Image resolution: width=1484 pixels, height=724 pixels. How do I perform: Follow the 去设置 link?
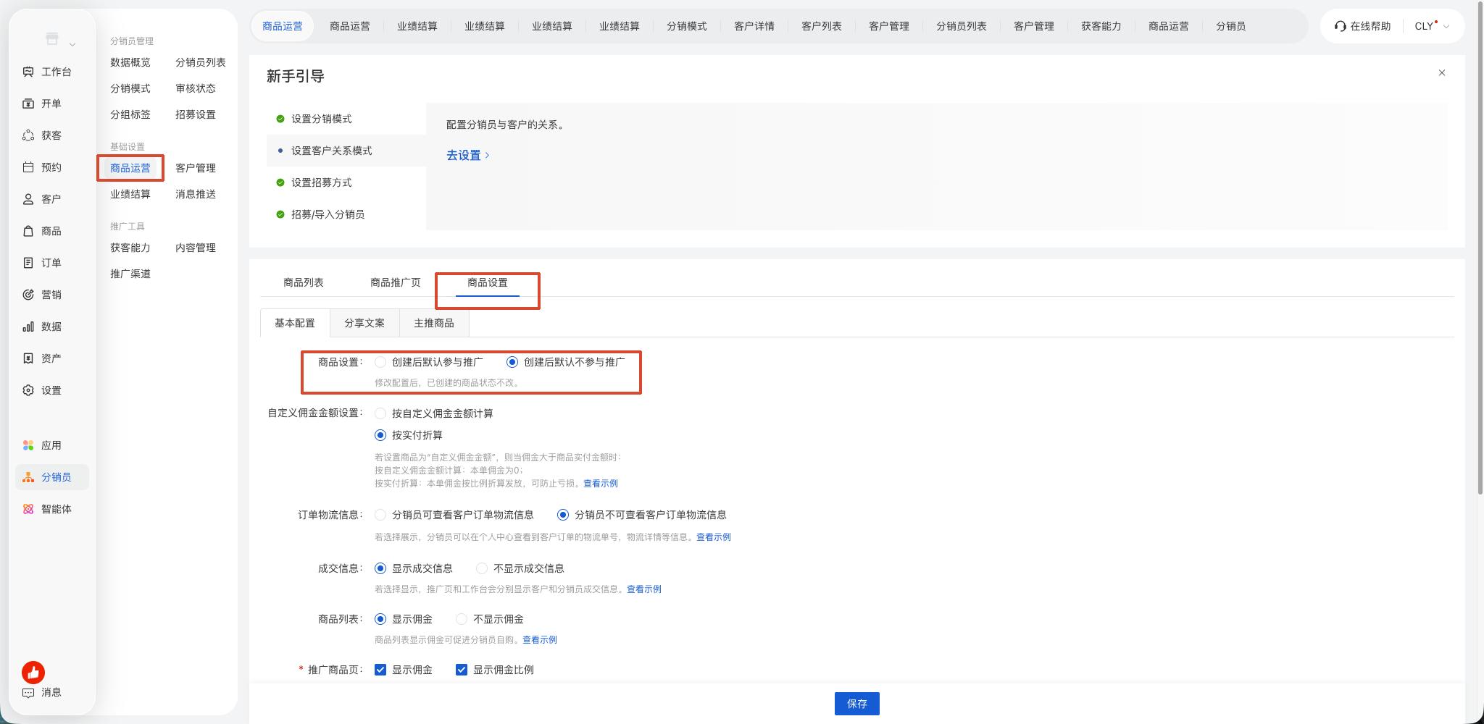click(468, 155)
